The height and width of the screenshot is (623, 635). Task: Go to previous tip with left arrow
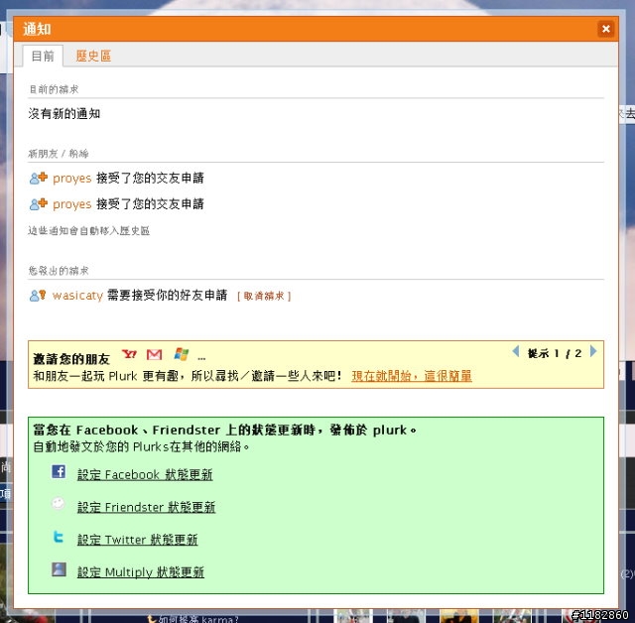516,351
